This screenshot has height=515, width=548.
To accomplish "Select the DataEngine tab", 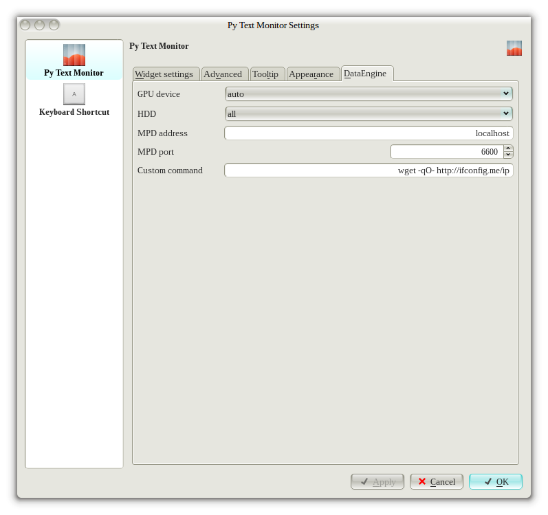I will coord(366,74).
